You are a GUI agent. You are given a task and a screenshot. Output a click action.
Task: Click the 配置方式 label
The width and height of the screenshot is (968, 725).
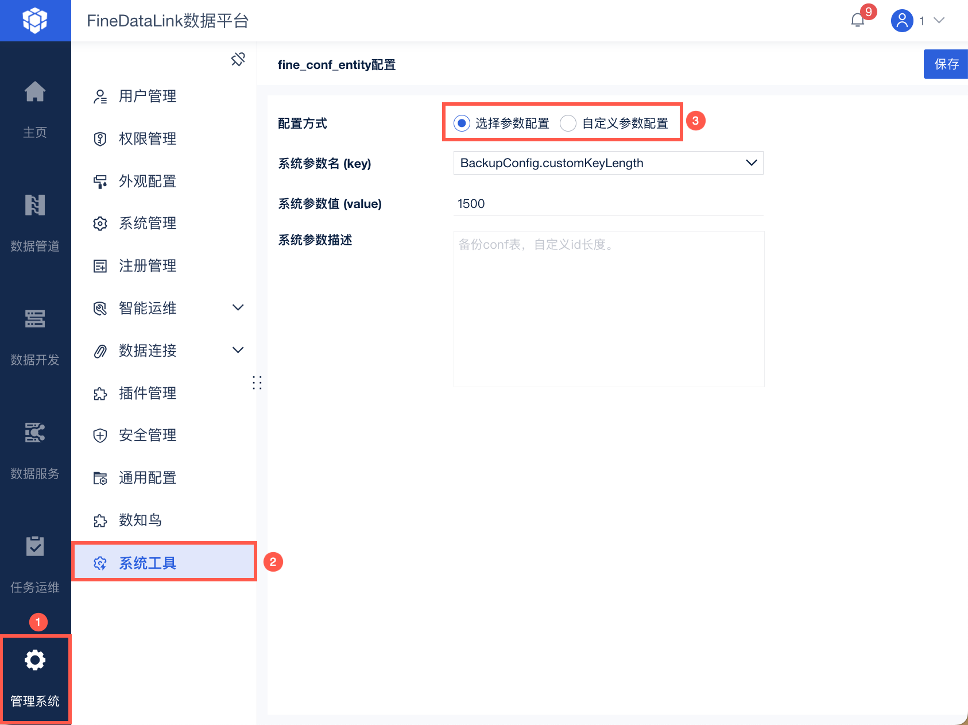pyautogui.click(x=303, y=124)
